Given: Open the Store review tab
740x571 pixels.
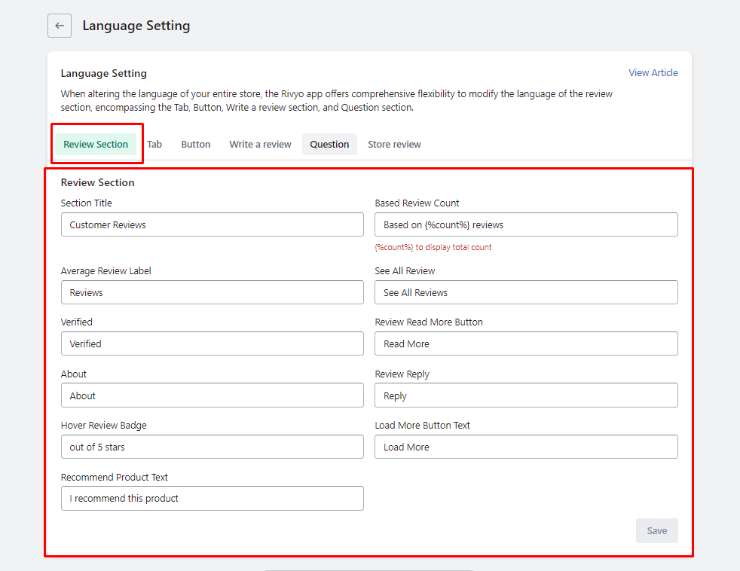Looking at the screenshot, I should click(394, 144).
